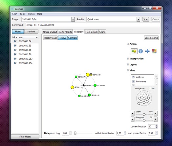This screenshot has height=146, width=172.
Task: Click the green node 192.168.1.65 in topology
Action: [x=95, y=85]
